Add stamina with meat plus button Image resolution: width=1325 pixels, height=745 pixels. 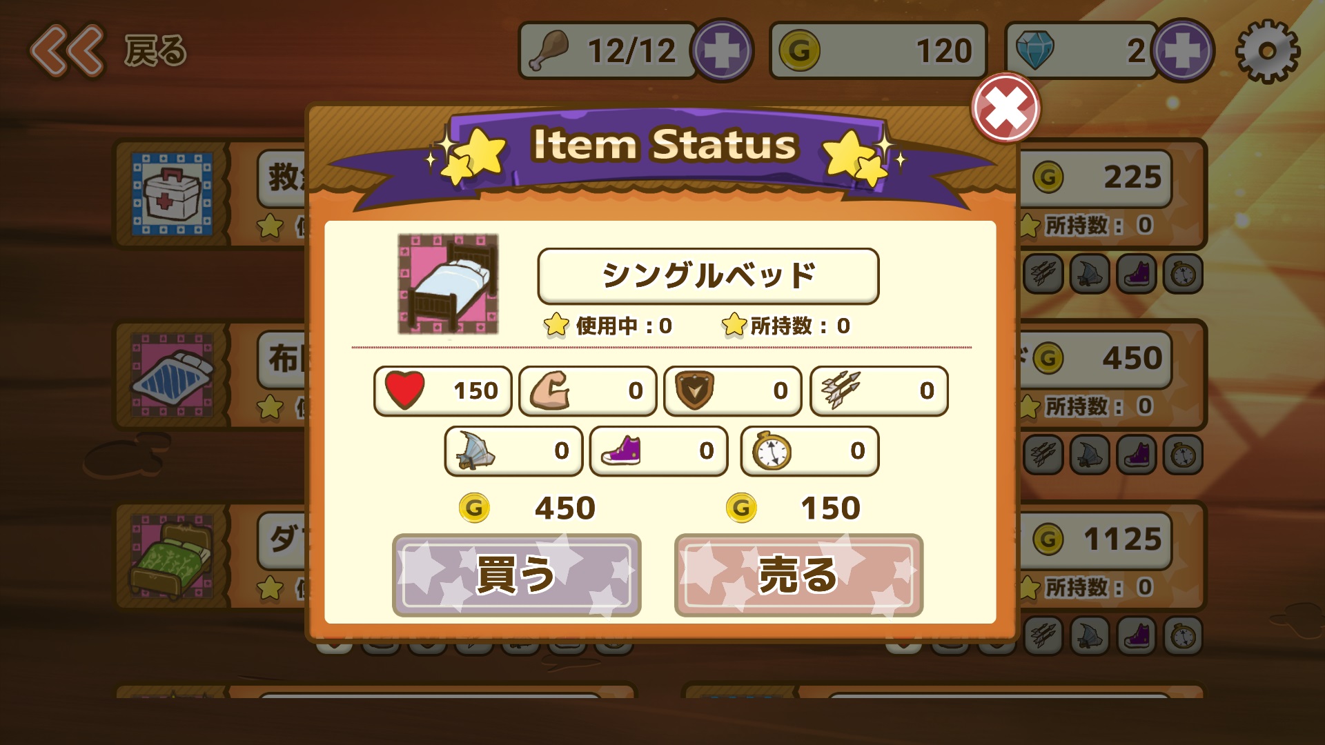723,50
